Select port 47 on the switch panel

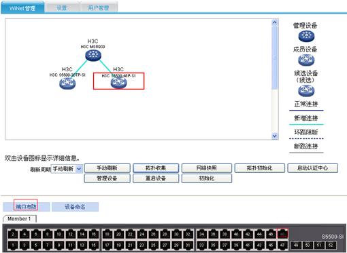tap(282, 245)
